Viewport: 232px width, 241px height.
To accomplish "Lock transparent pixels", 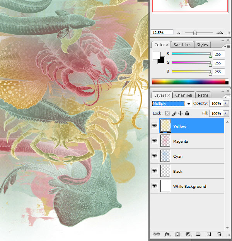I will pyautogui.click(x=167, y=113).
